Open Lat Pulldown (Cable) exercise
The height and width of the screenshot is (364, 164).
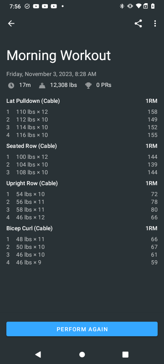tap(33, 101)
